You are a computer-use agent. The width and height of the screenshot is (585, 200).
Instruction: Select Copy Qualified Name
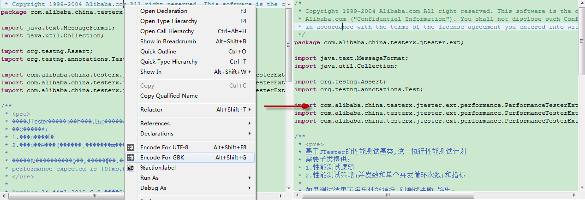169,96
